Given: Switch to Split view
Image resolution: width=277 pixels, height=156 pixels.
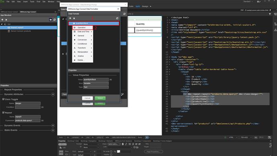Looking at the screenshot, I should pyautogui.click(x=138, y=6).
